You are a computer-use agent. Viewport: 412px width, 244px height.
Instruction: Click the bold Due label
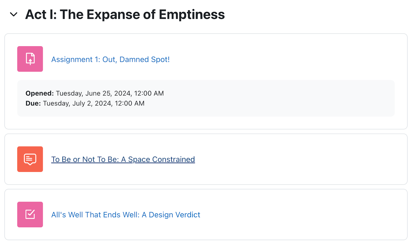(33, 103)
